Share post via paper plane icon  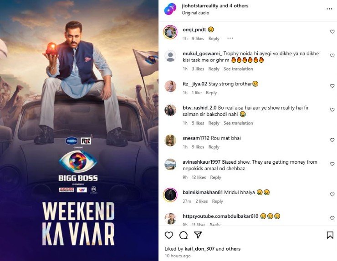point(198,235)
